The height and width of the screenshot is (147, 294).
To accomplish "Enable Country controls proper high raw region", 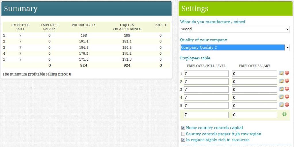I will [x=183, y=134].
